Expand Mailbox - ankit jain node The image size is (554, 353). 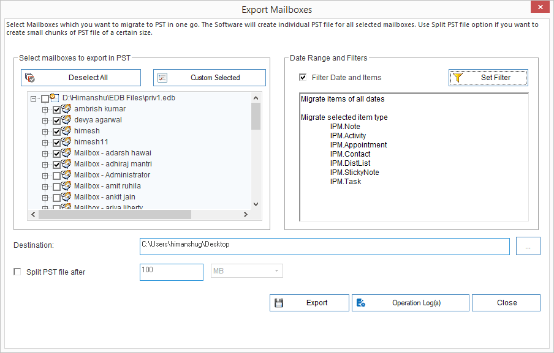click(45, 198)
